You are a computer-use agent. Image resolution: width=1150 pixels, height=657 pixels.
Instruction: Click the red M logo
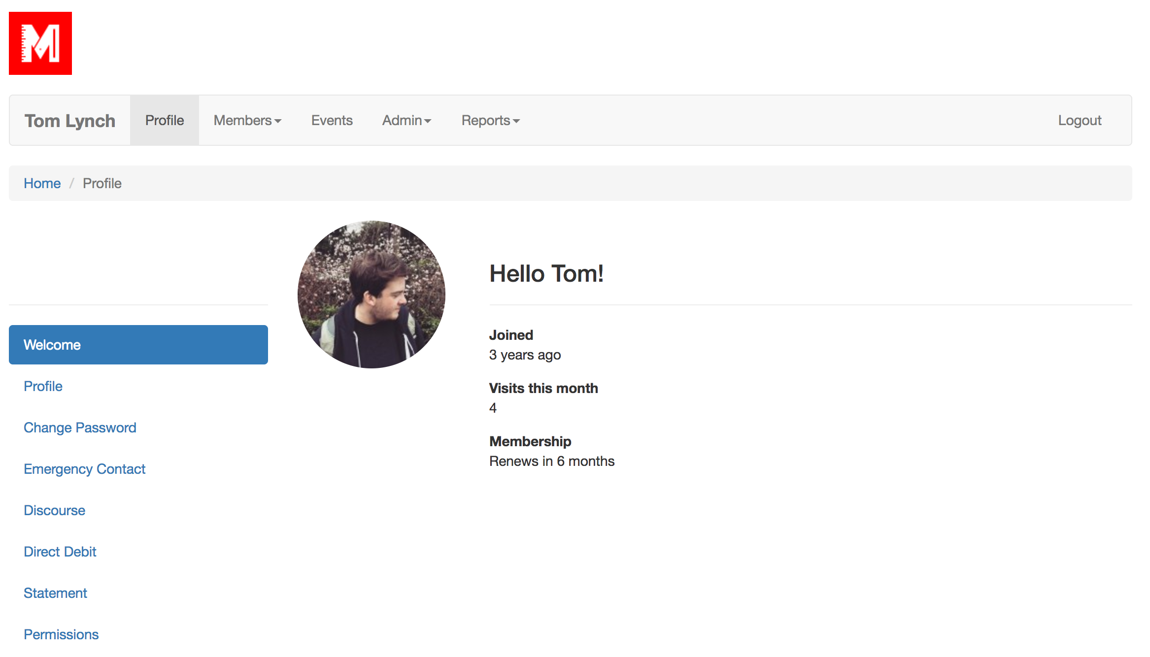point(40,43)
